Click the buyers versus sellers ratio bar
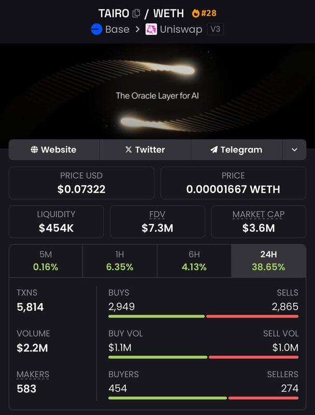 pyautogui.click(x=203, y=398)
